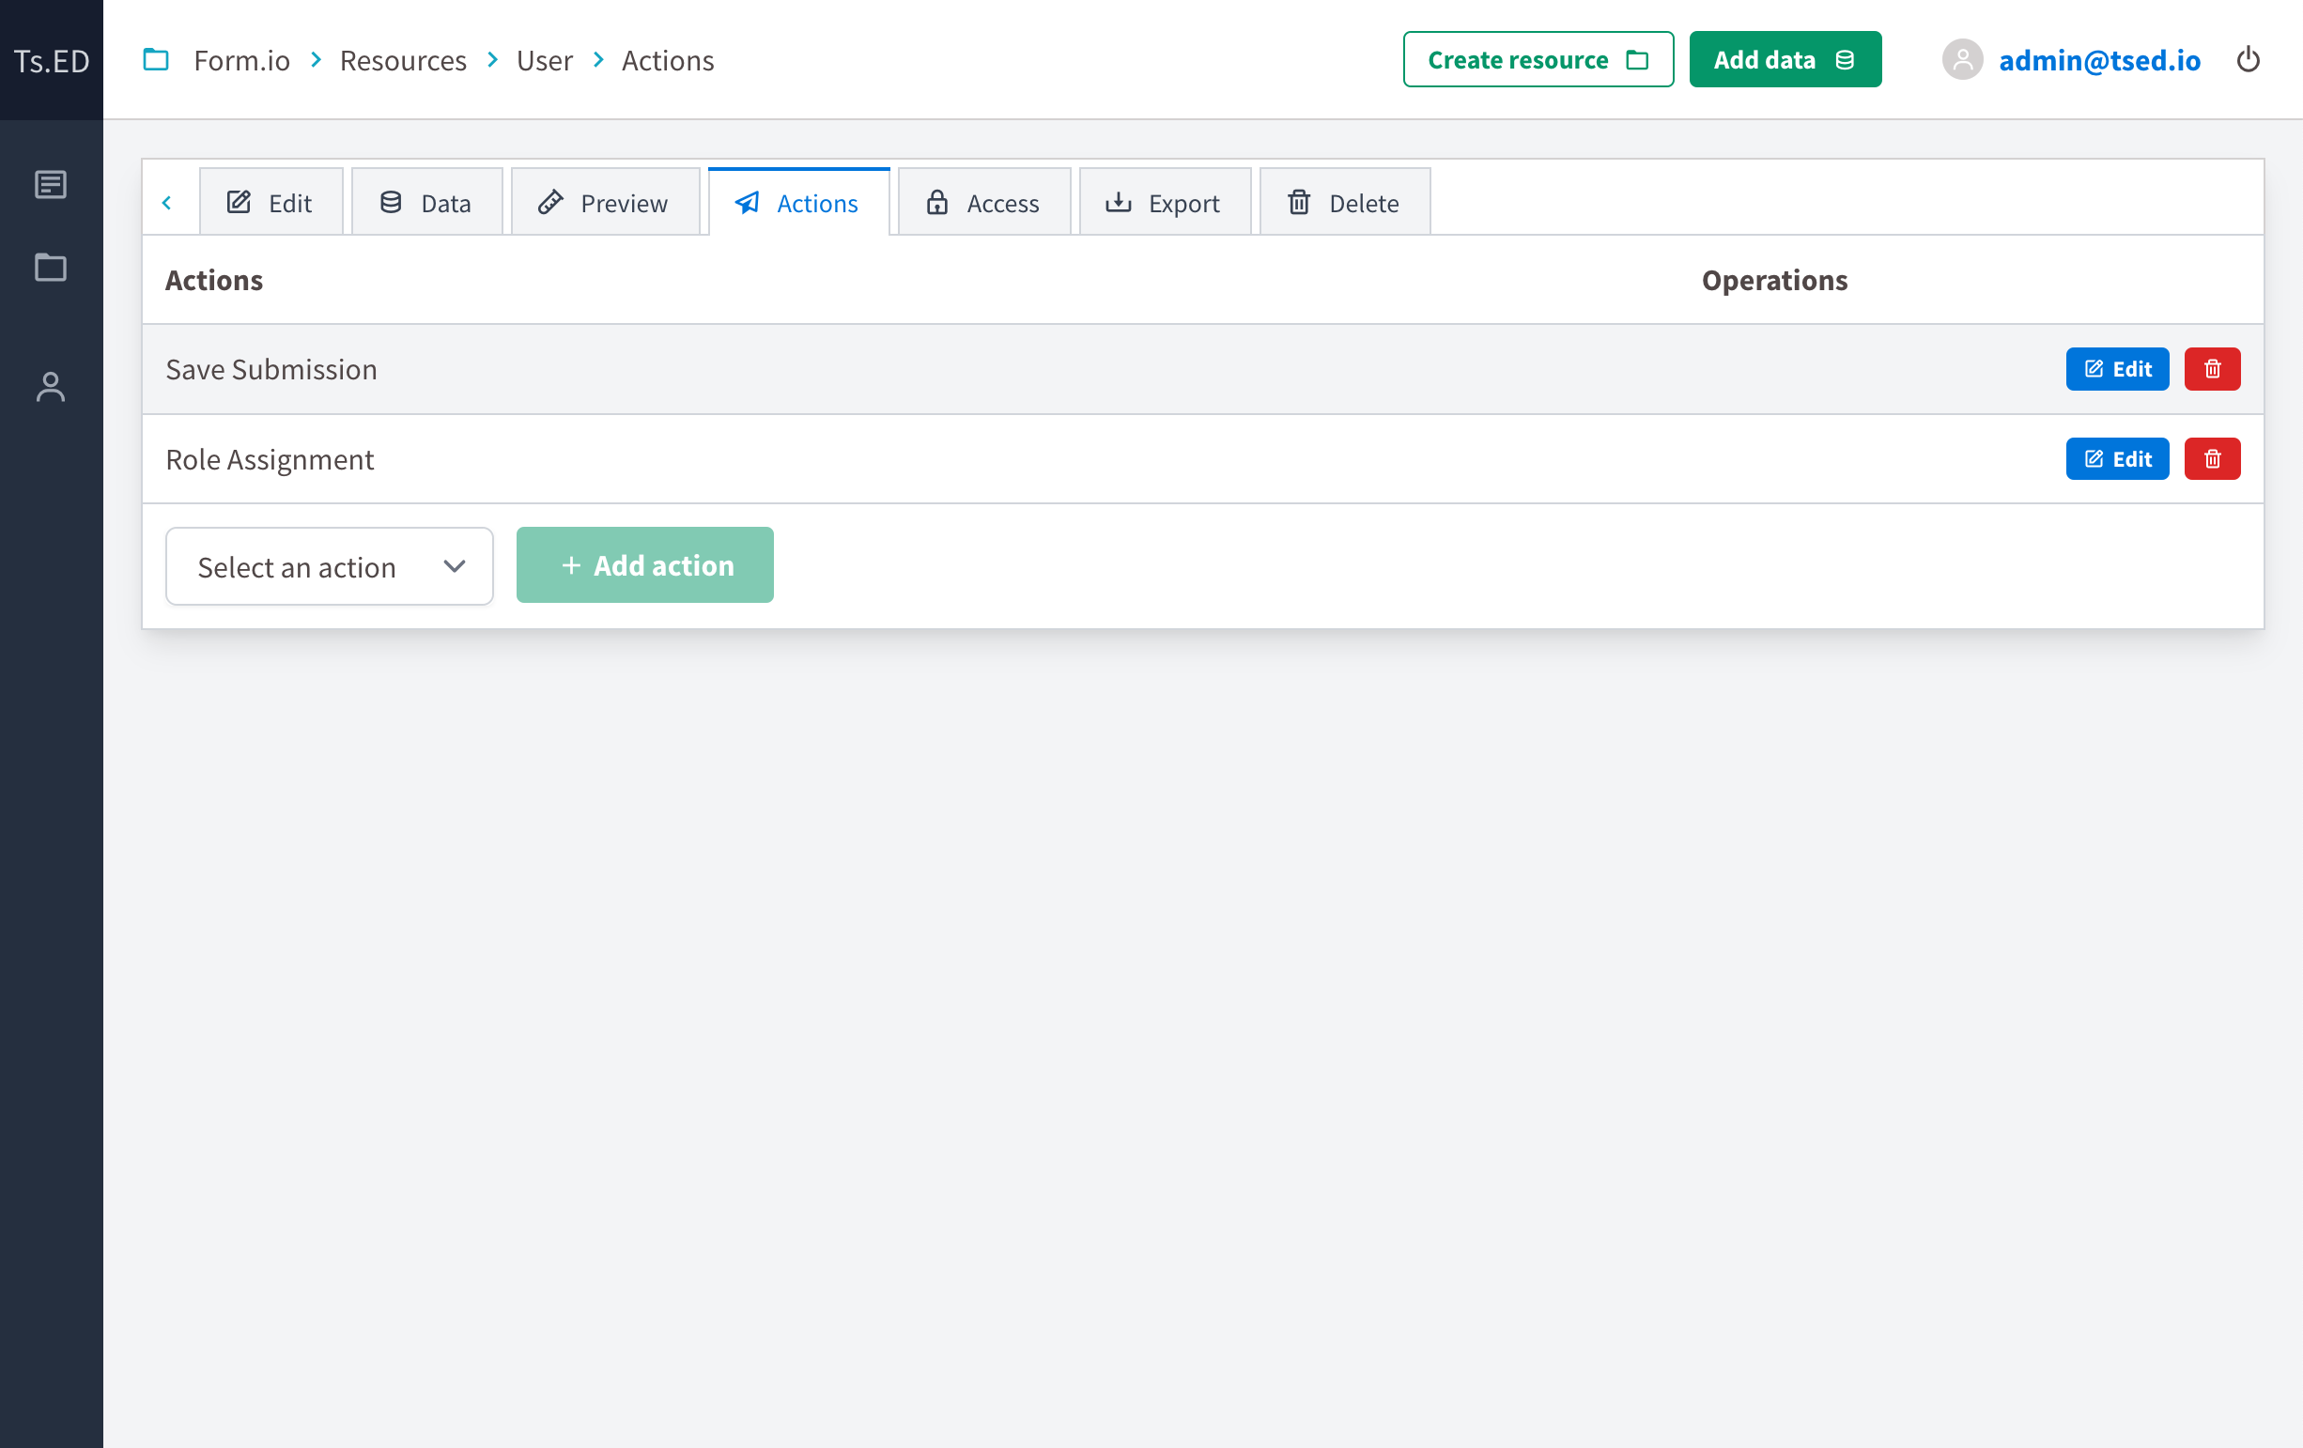Delete the Save Submission action via trash icon
Screen dimensions: 2303x1448
pyautogui.click(x=2212, y=369)
